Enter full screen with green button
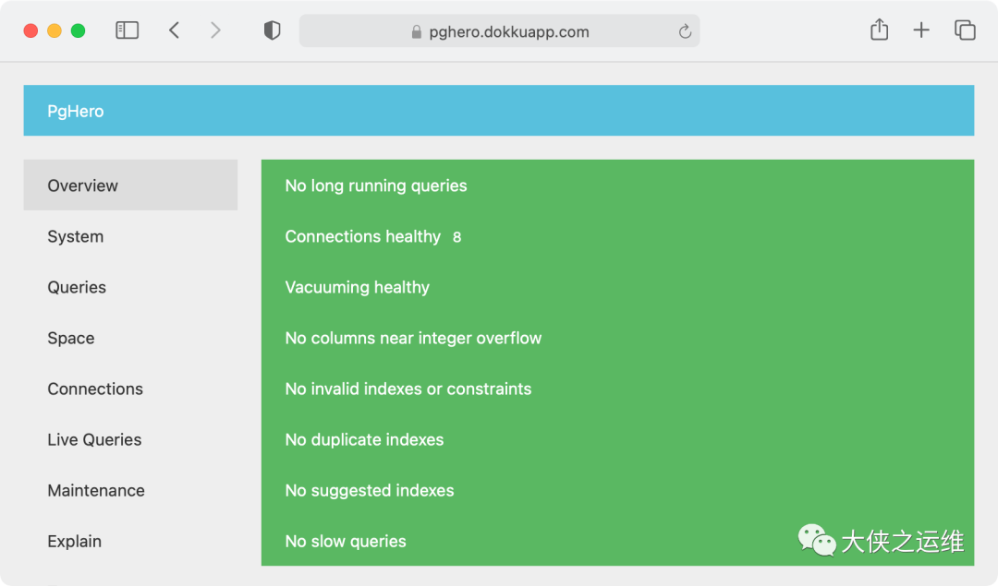Image resolution: width=998 pixels, height=586 pixels. click(78, 30)
